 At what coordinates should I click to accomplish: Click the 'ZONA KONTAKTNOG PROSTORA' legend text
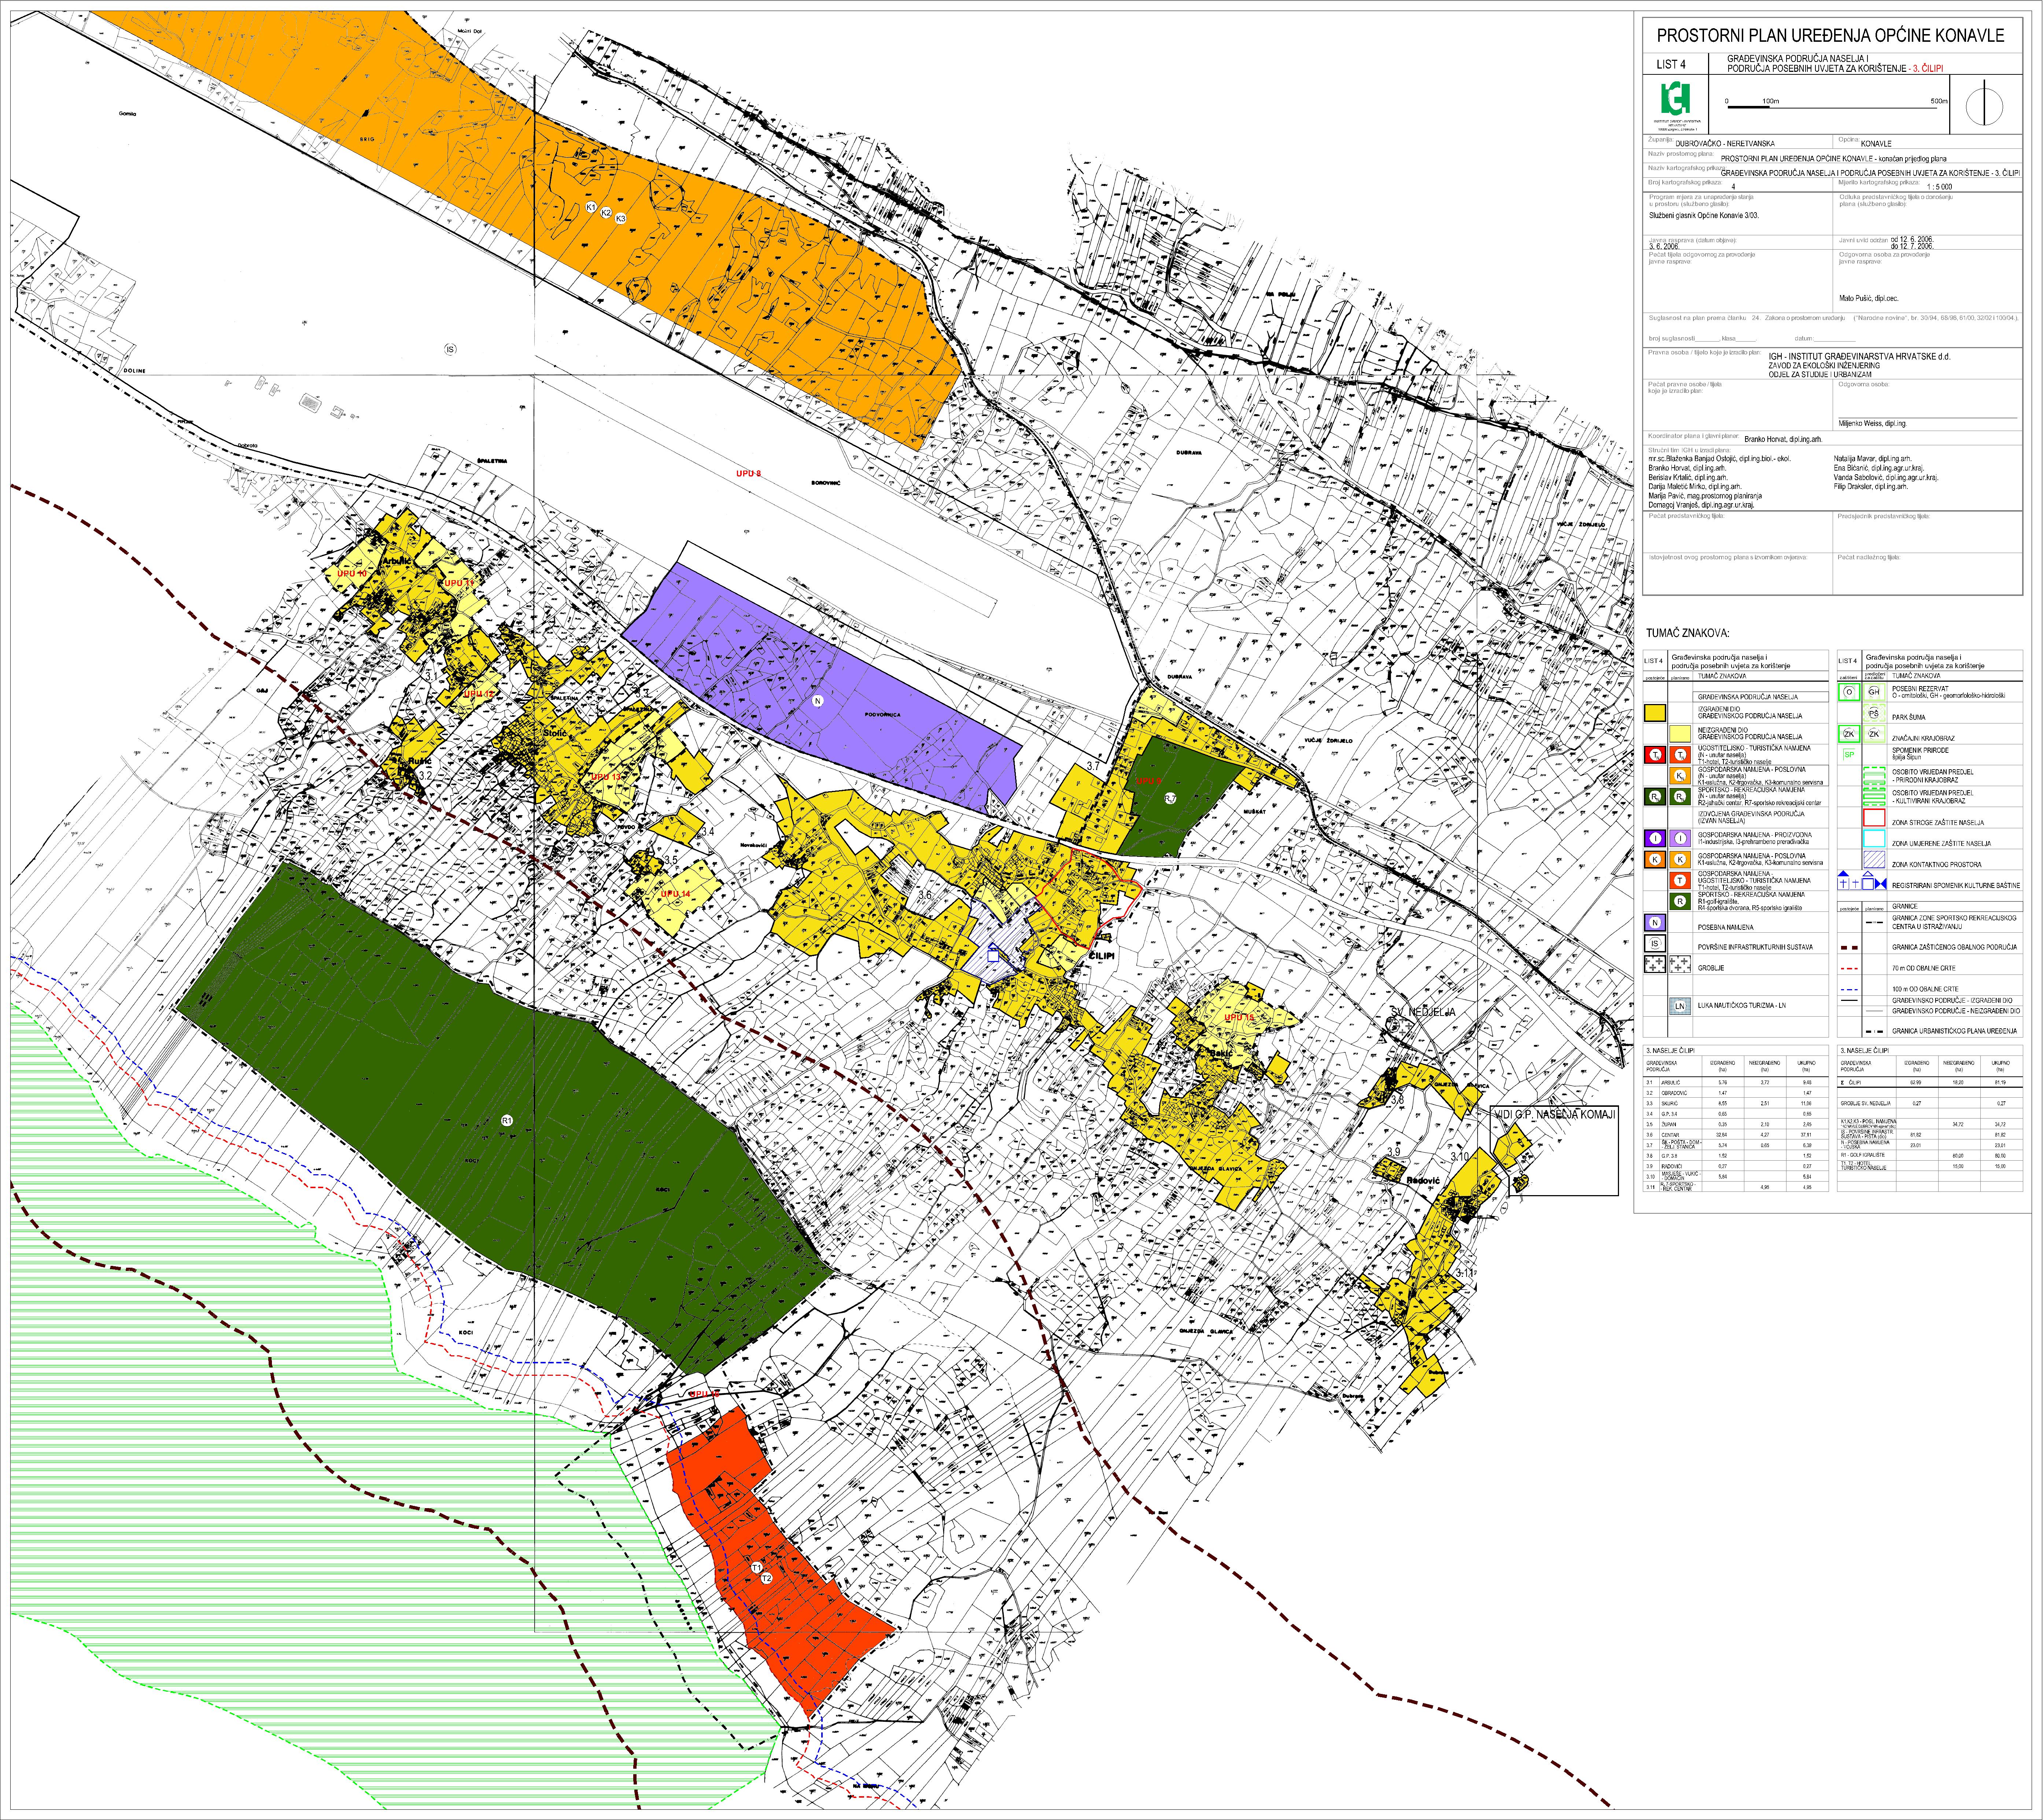1937,865
